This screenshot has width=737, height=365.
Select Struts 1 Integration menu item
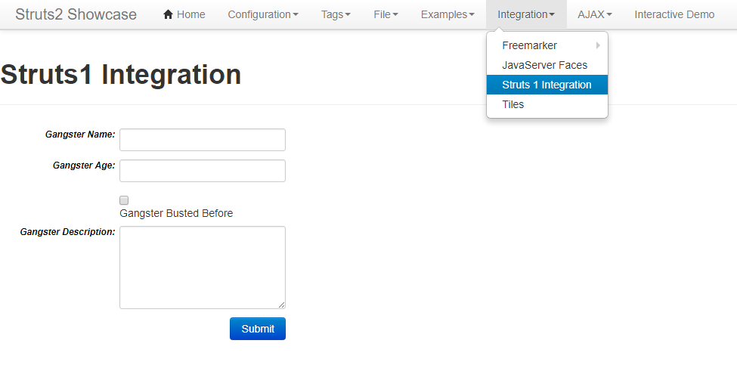pyautogui.click(x=547, y=85)
